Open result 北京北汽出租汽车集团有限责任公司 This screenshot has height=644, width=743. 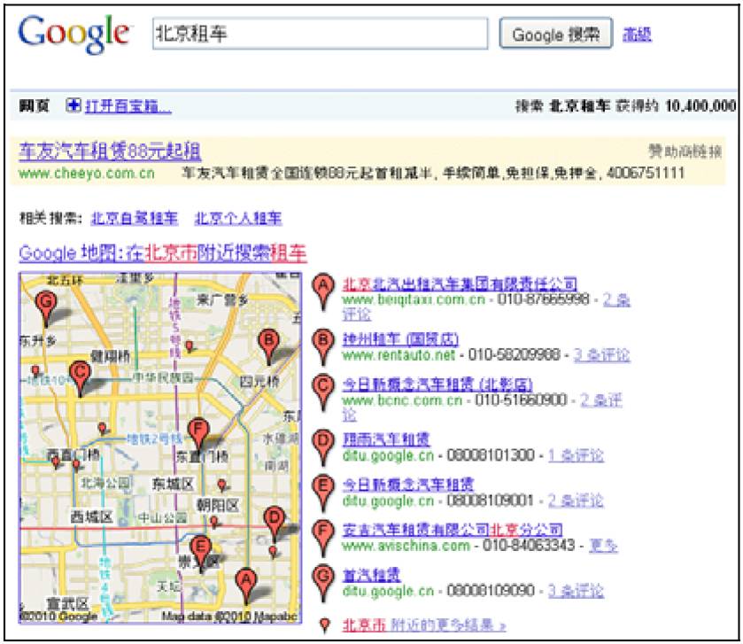460,284
